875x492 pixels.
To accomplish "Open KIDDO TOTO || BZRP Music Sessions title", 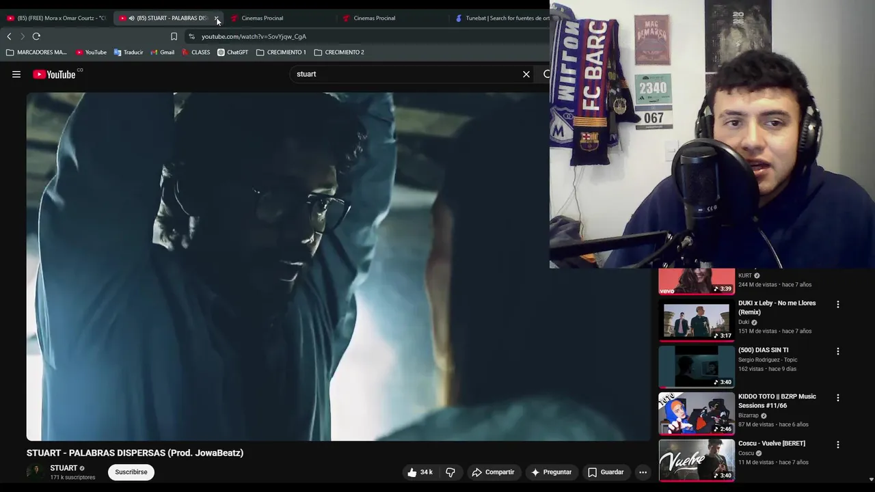I will pyautogui.click(x=777, y=401).
